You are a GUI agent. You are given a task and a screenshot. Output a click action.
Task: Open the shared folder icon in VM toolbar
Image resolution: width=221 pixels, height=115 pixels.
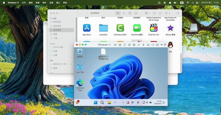[157, 45]
